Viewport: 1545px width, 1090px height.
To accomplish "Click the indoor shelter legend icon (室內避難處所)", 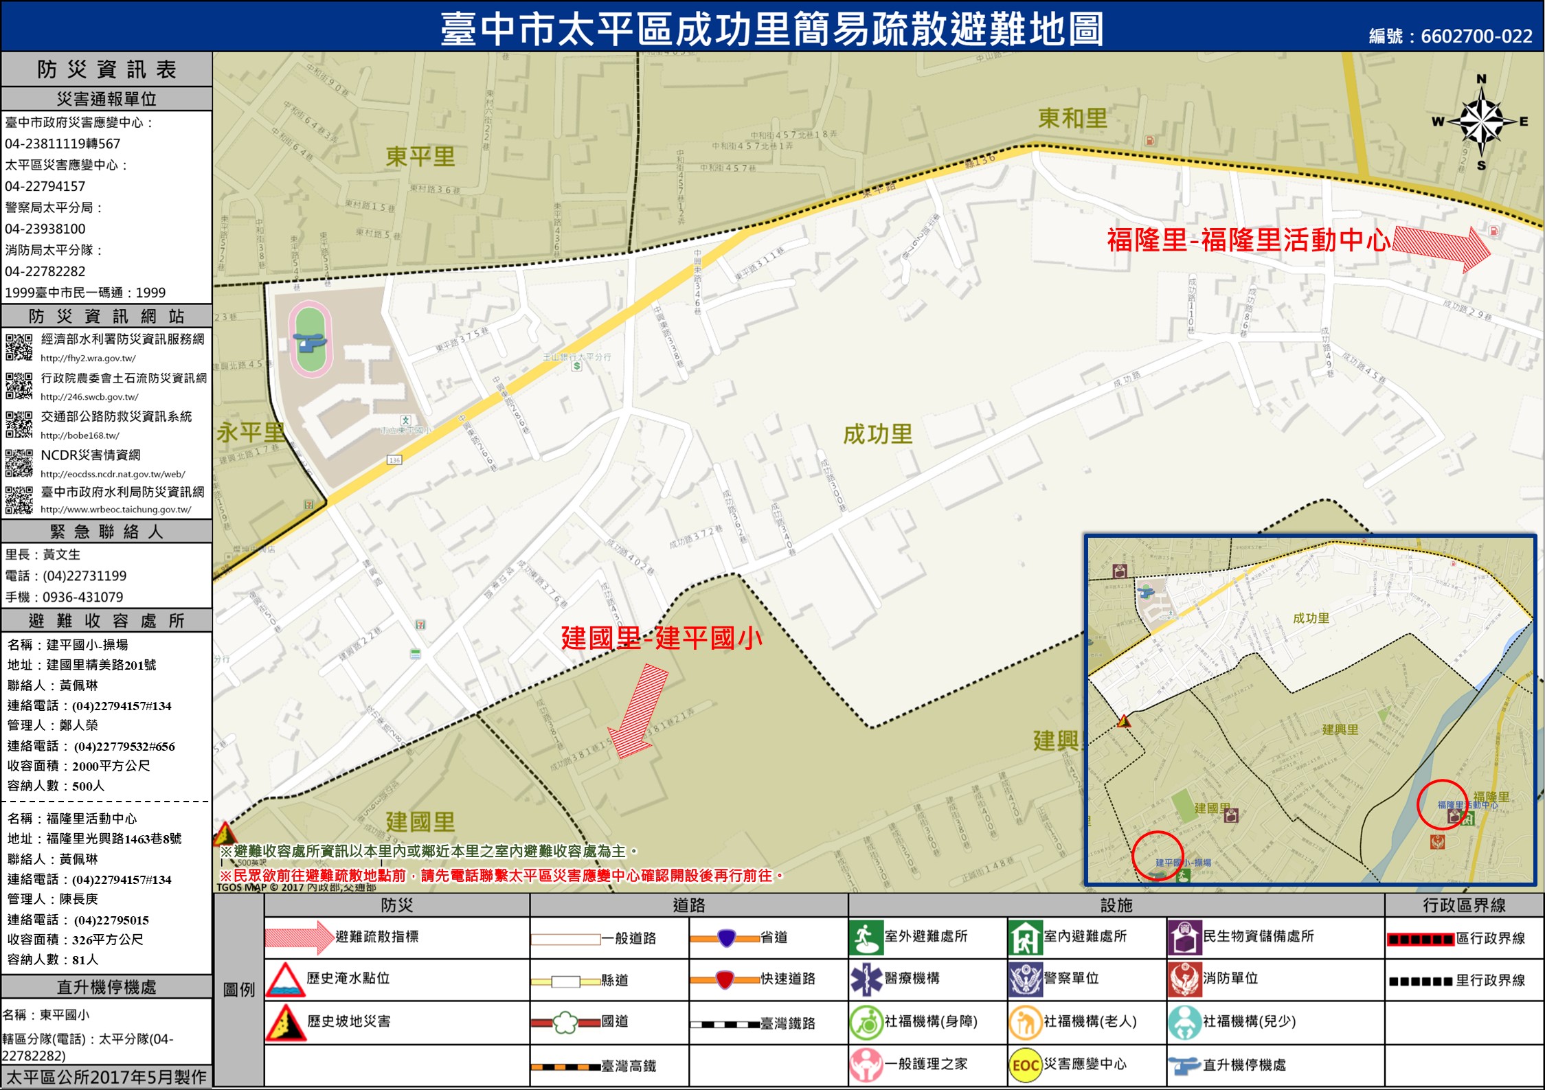I will 1025,938.
